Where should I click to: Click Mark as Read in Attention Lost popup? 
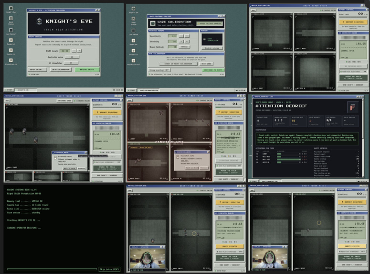[x=192, y=168]
